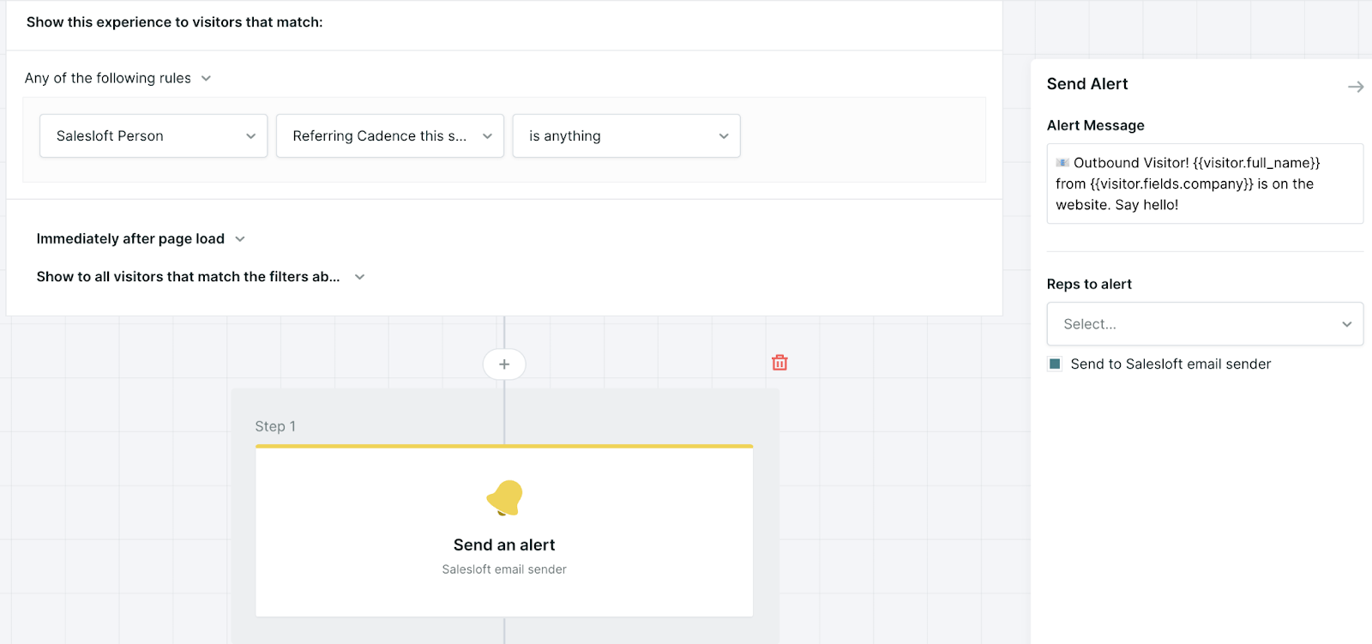
Task: Delete Step 1 with the red trash icon
Action: pos(779,363)
